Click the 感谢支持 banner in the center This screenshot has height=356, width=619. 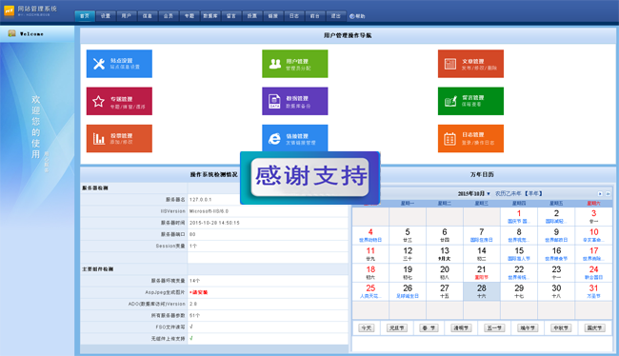pyautogui.click(x=310, y=178)
